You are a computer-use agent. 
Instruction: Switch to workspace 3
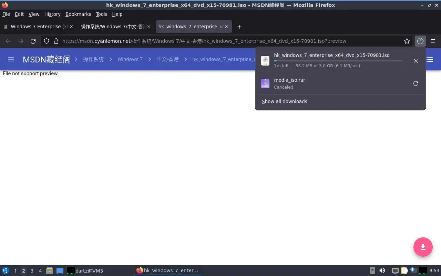32,271
